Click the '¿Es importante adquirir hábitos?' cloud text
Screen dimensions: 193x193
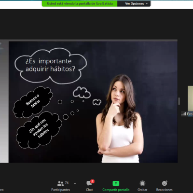[x=50, y=65]
